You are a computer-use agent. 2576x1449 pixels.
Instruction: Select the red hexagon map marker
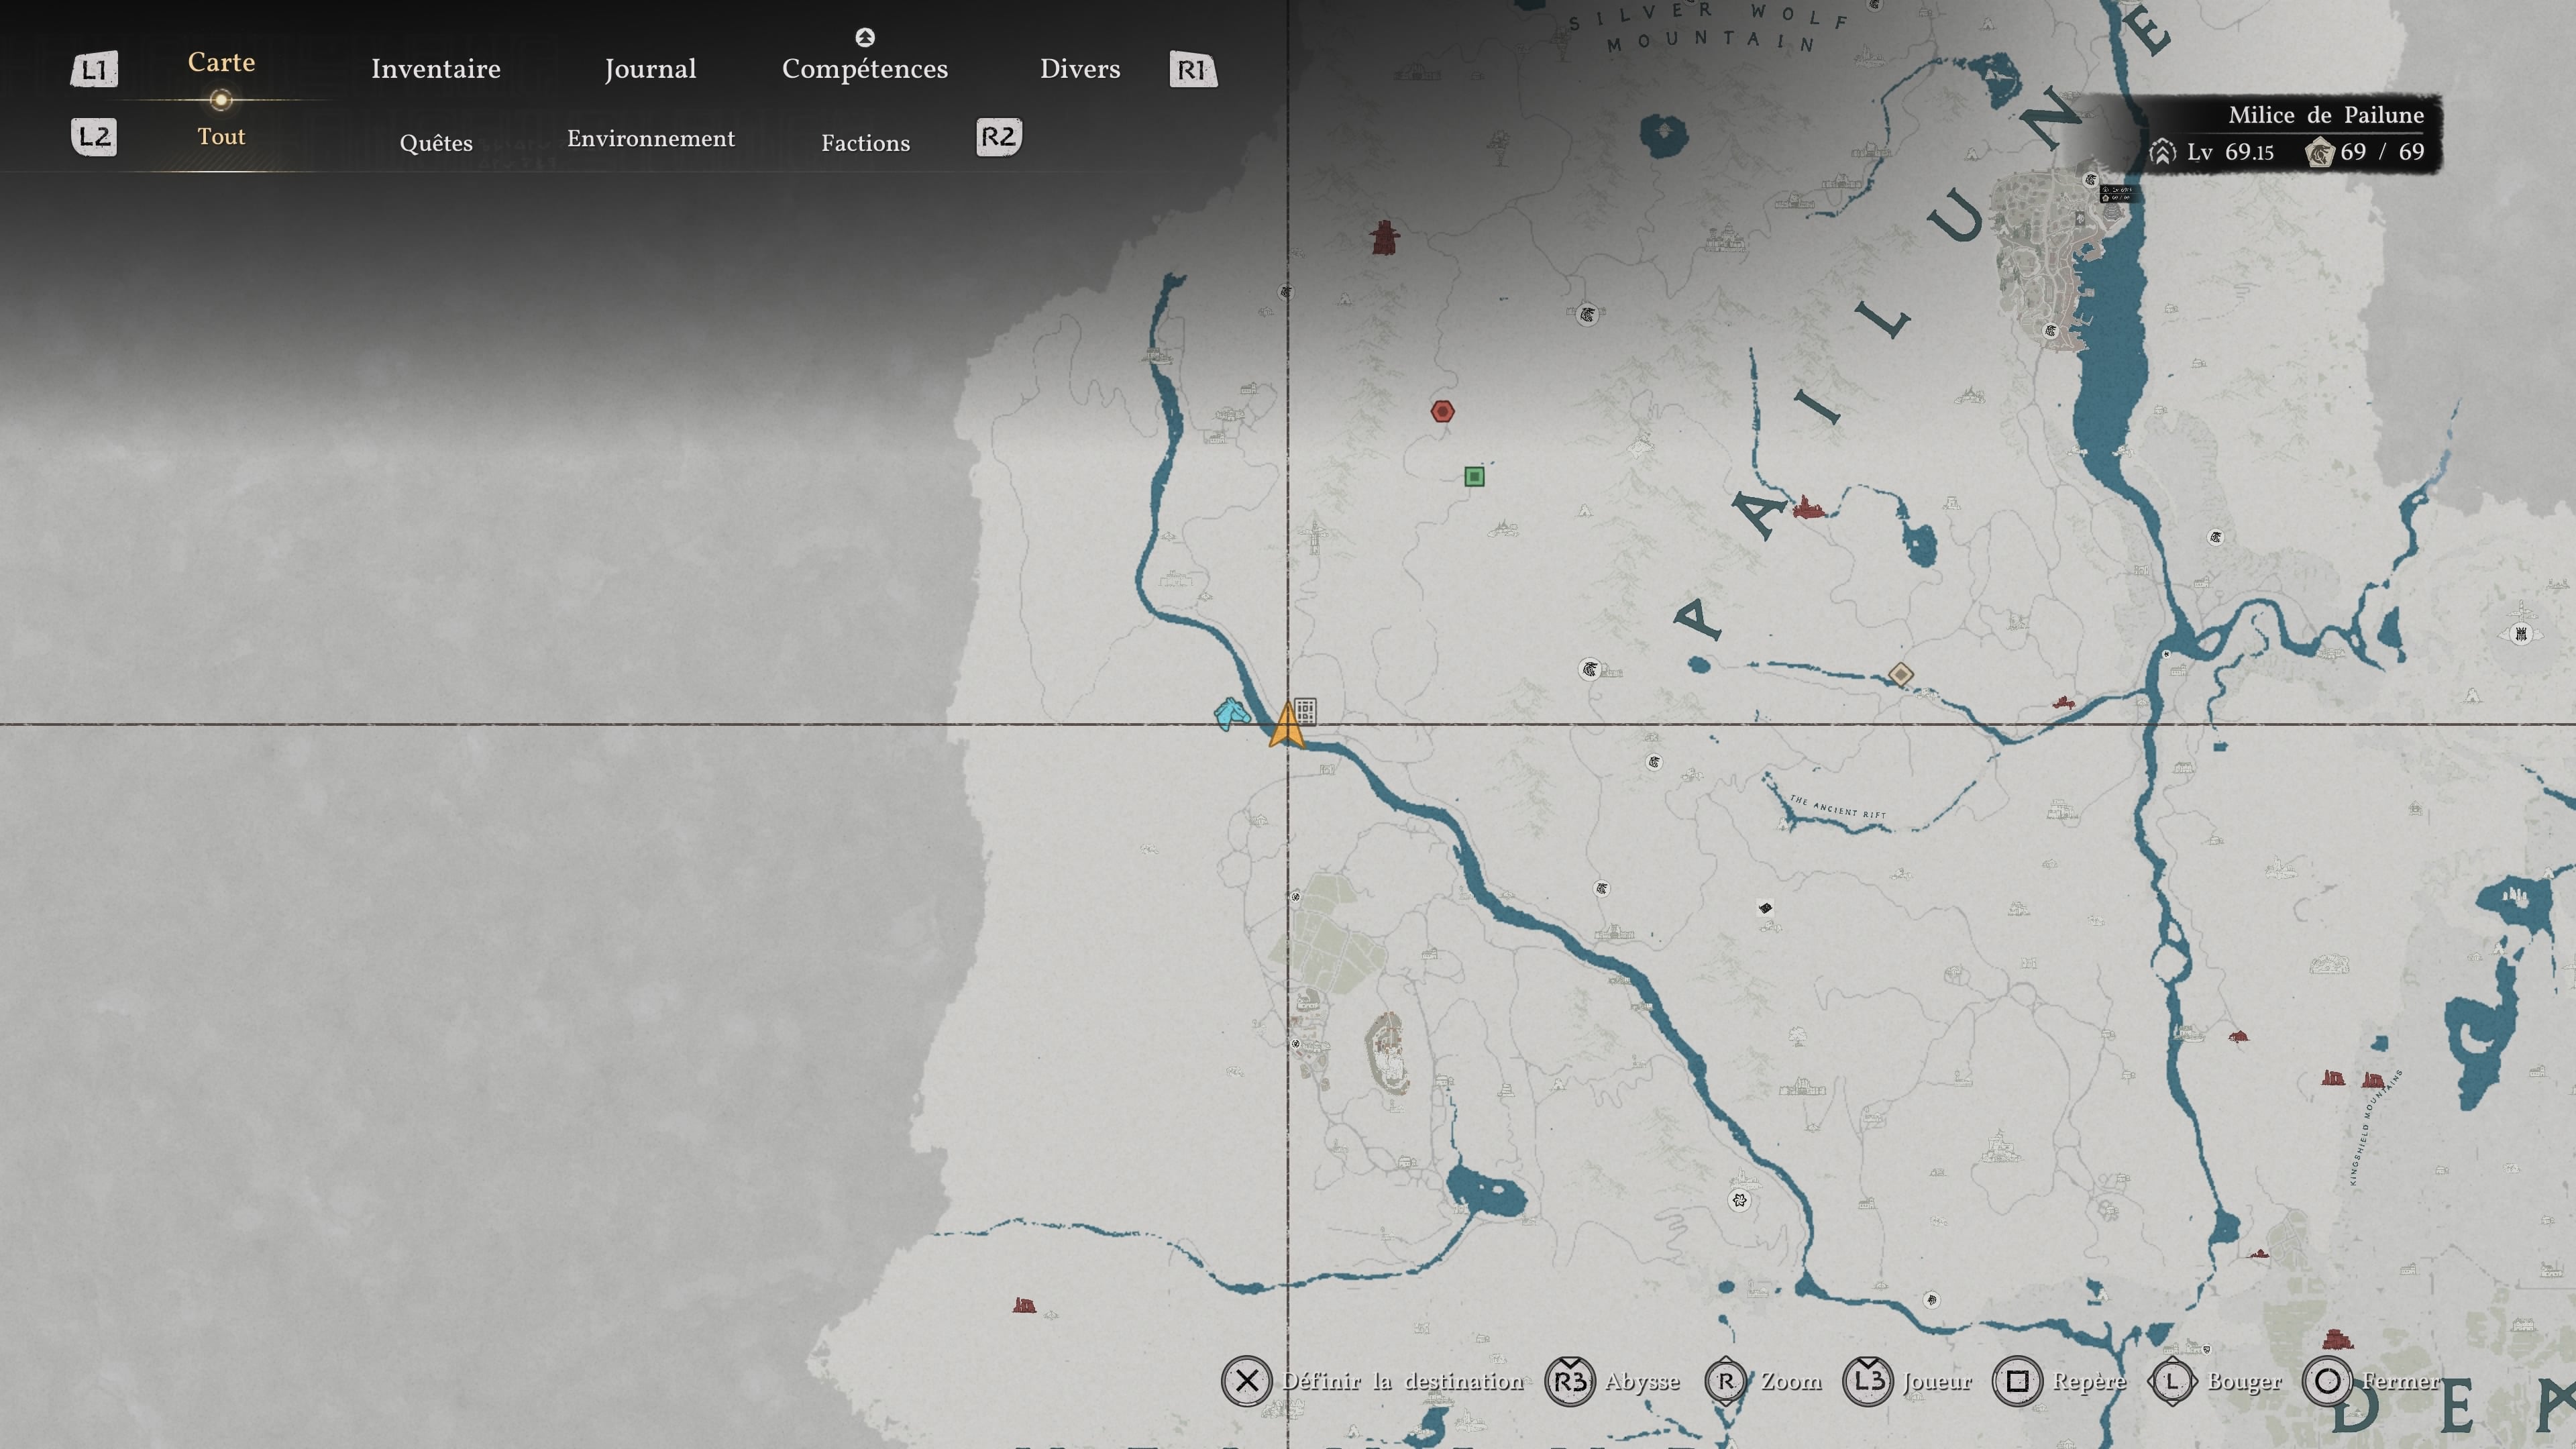[x=1442, y=411]
